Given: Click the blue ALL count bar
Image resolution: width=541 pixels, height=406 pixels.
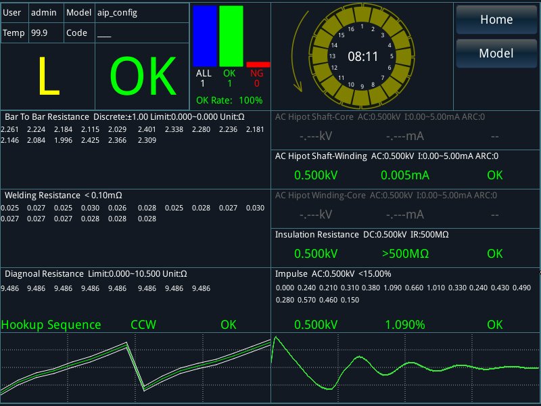Looking at the screenshot, I should [x=205, y=36].
